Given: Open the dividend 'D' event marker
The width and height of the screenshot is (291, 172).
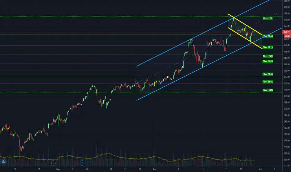Looking at the screenshot, I should coord(82,163).
